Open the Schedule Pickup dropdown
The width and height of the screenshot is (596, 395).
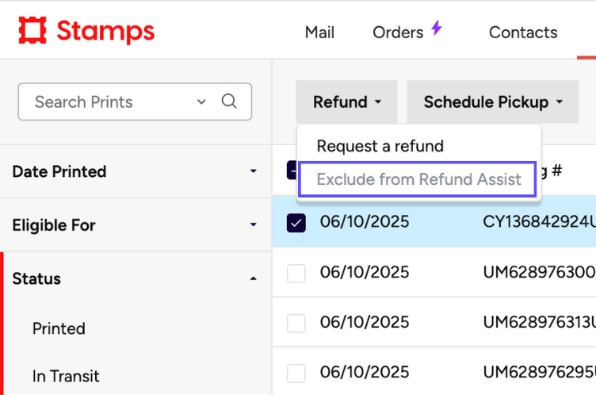pyautogui.click(x=492, y=102)
